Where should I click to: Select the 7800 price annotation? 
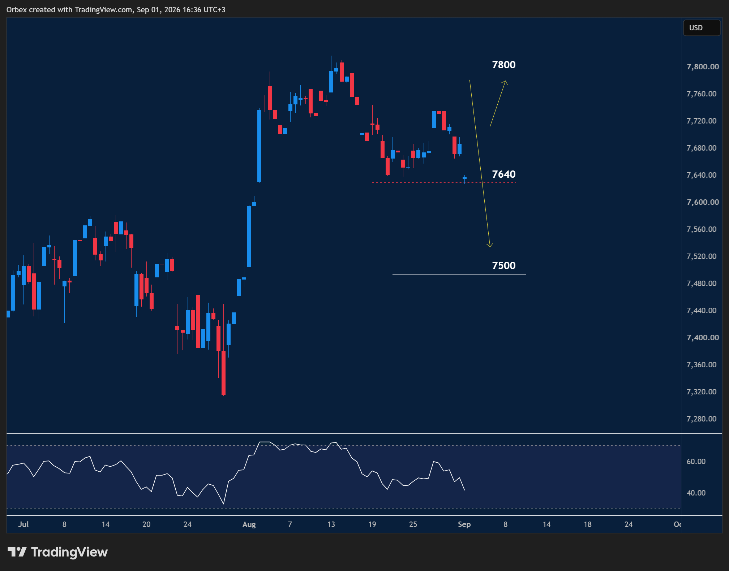click(x=504, y=65)
